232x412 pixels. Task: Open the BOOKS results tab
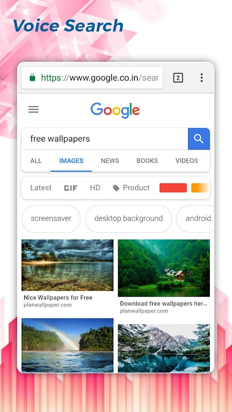[x=147, y=161]
